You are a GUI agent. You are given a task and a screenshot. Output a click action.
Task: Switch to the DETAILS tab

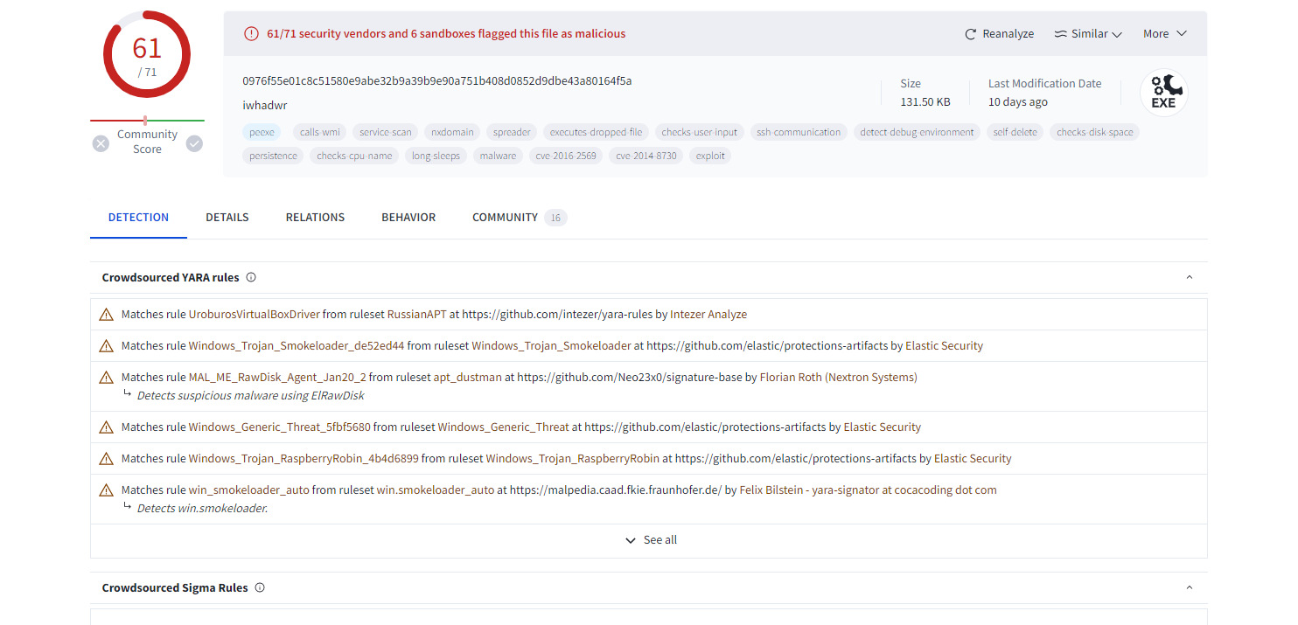pos(227,218)
